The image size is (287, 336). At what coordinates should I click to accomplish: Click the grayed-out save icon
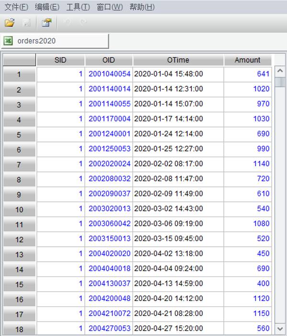tap(27, 23)
